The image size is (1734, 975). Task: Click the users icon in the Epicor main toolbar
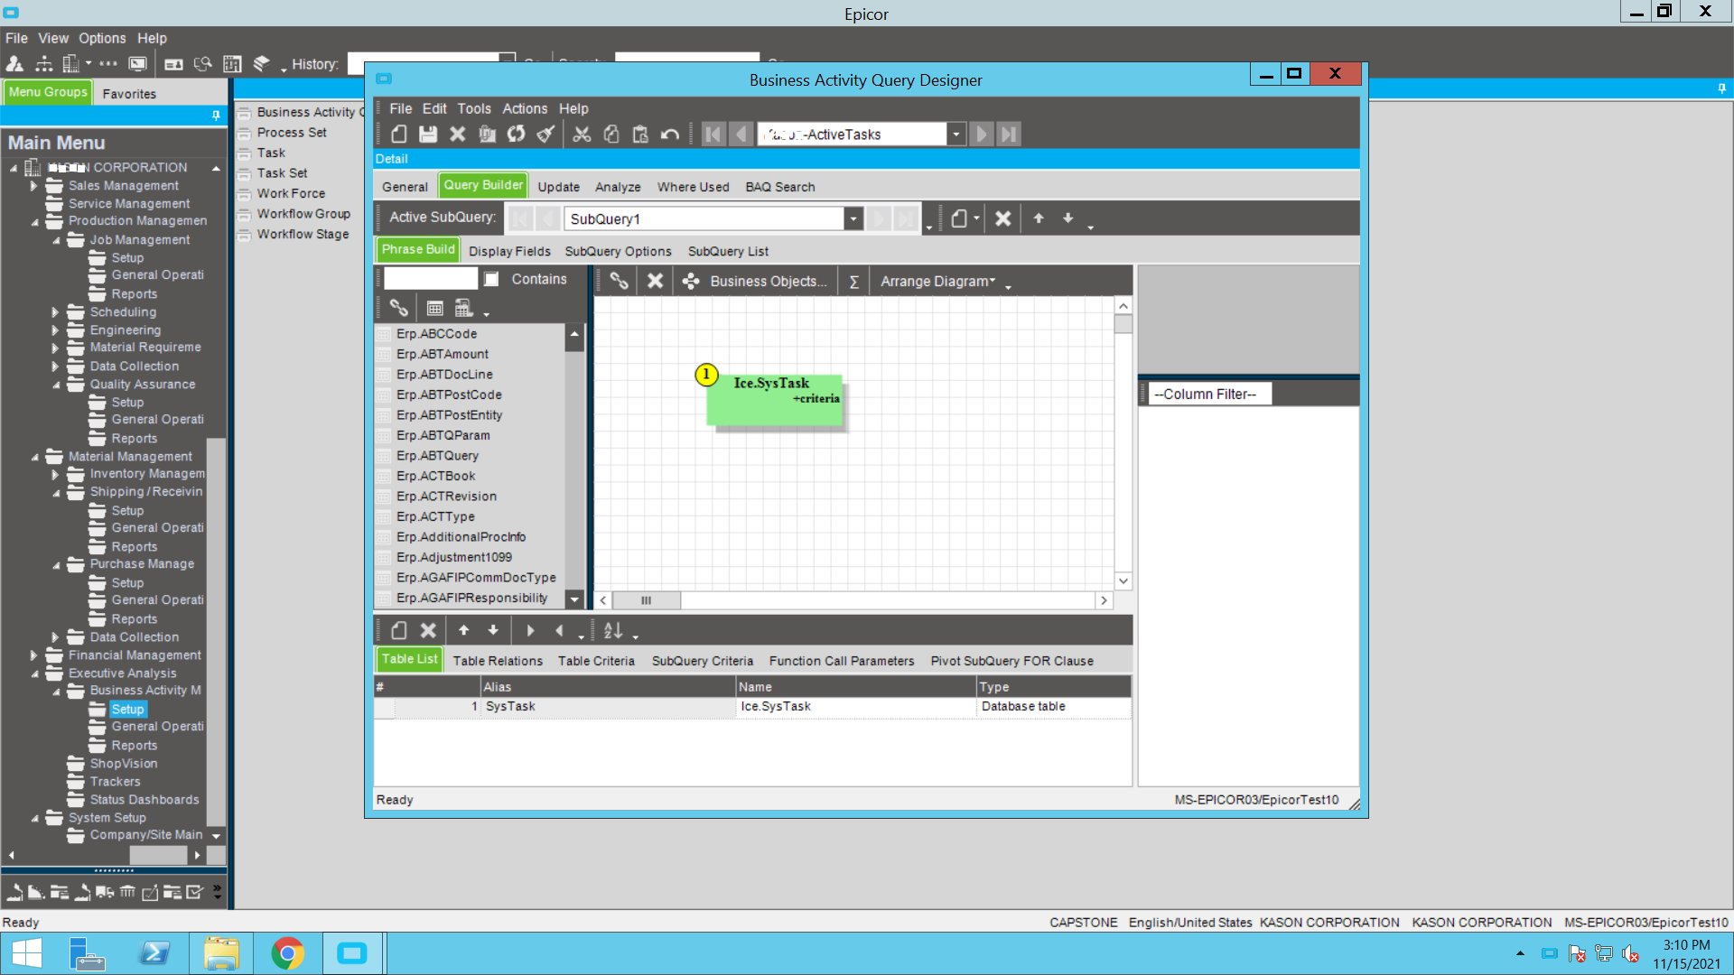[15, 64]
